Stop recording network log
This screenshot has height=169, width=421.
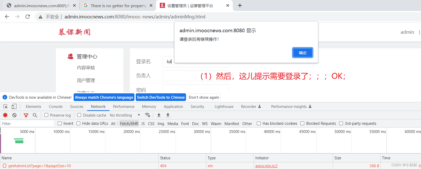click(x=5, y=115)
